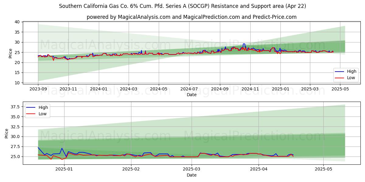Image resolution: width=365 pixels, height=182 pixels.
Task: Click the '27.5' y-axis tick label
Action: pos(16,147)
